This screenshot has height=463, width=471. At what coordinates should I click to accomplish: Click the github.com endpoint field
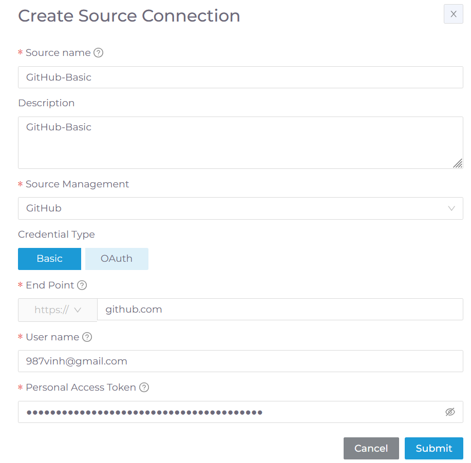280,310
